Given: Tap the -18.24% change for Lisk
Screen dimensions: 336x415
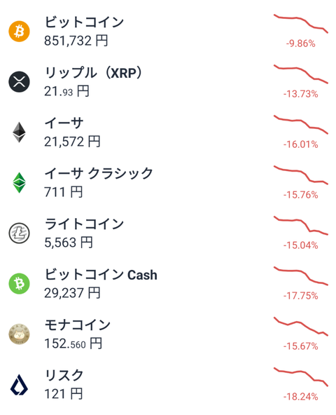Looking at the screenshot, I should point(300,397).
